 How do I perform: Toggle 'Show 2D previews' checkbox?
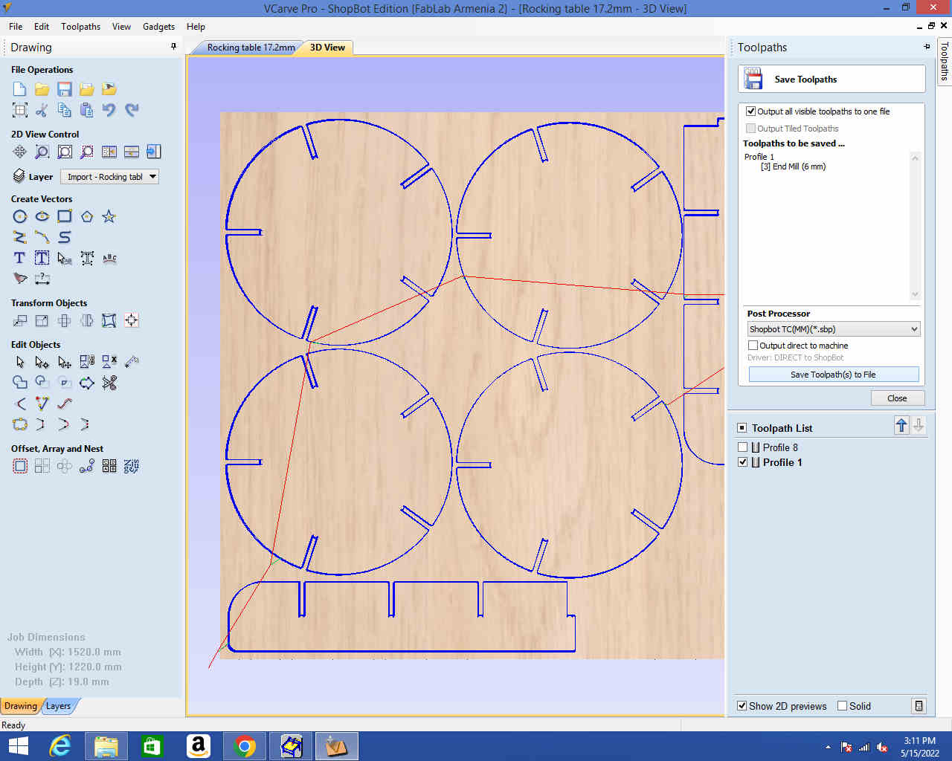pyautogui.click(x=742, y=706)
